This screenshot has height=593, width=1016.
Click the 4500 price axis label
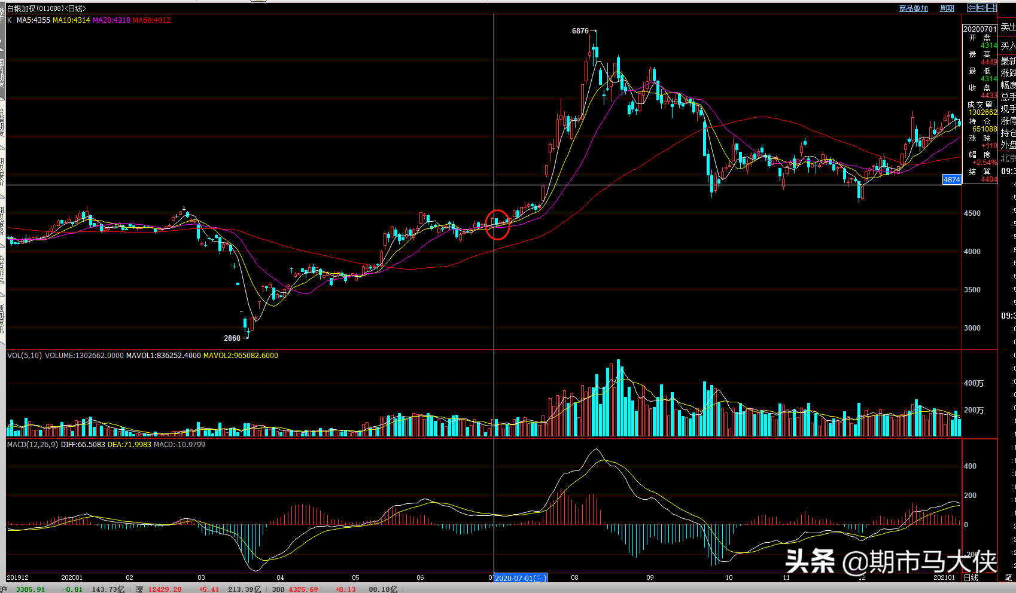pyautogui.click(x=972, y=213)
